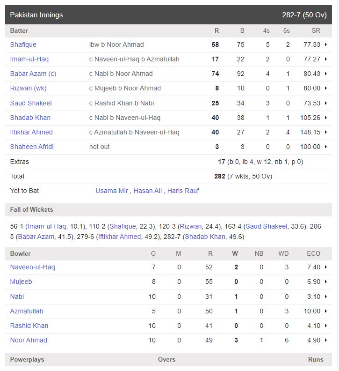This screenshot has width=339, height=371.
Task: Expand Naveen-ul-Haq's bowling row arrow
Action: click(x=325, y=267)
